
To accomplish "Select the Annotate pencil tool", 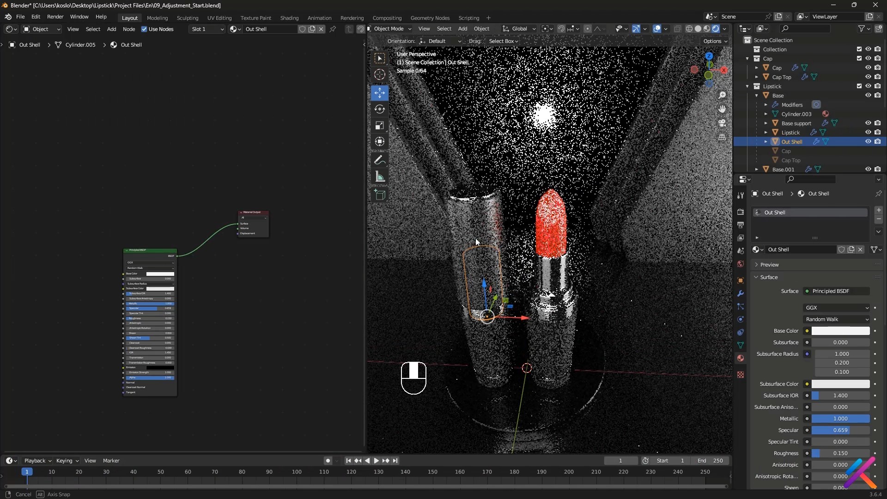I will [x=380, y=160].
